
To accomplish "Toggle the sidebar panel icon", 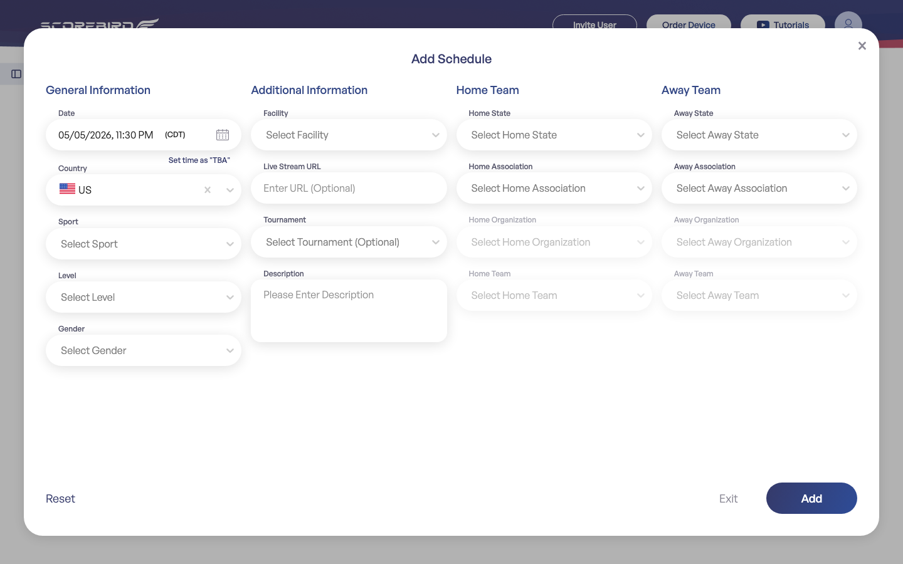I will 16,74.
